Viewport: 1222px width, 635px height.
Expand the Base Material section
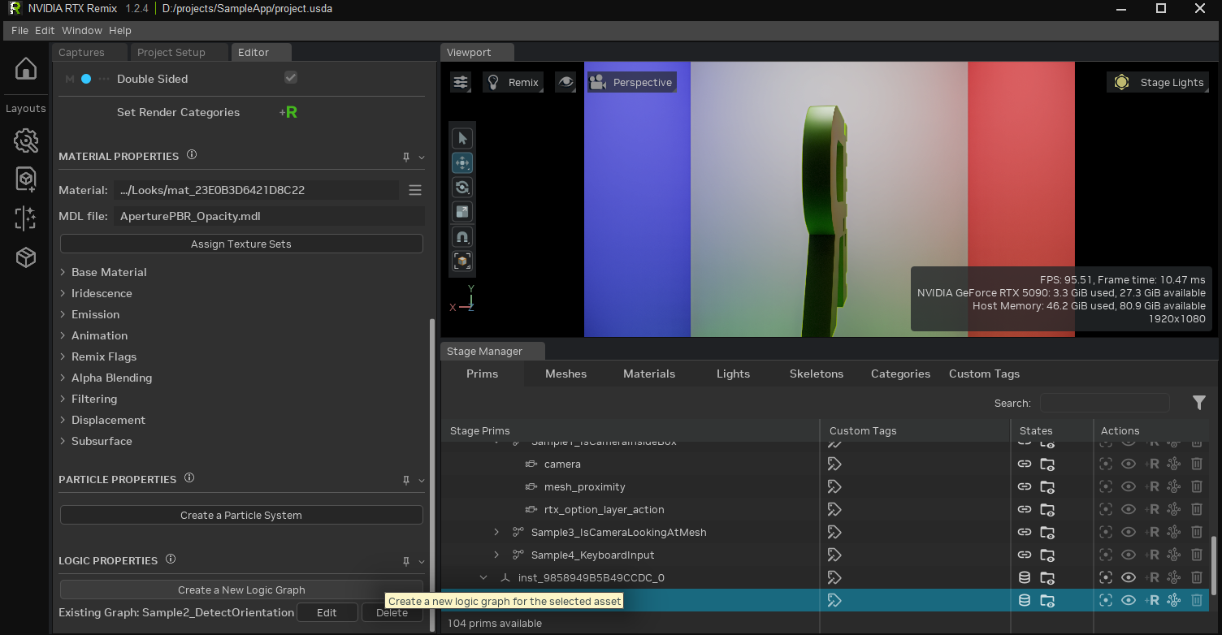65,271
